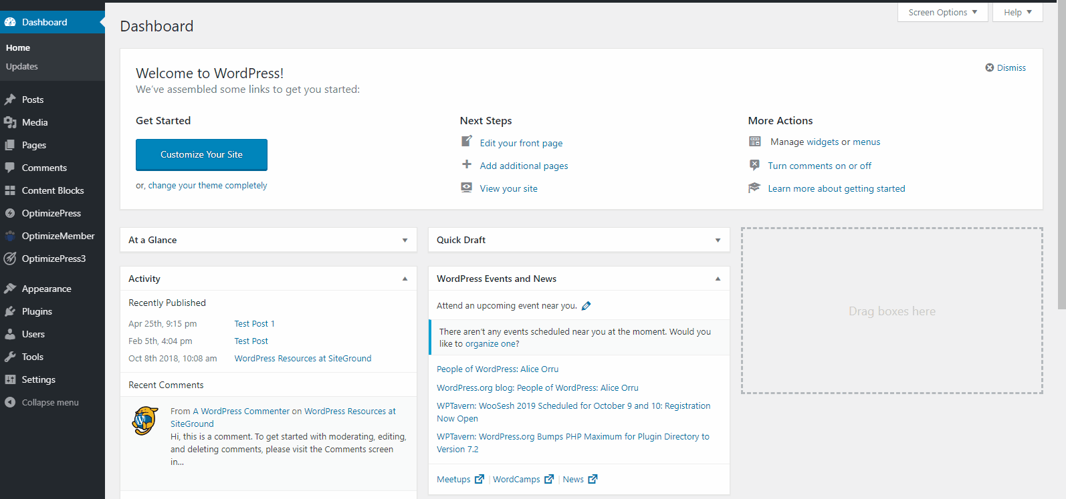The height and width of the screenshot is (499, 1066).
Task: Click the pencil icon to edit event location
Action: (587, 306)
